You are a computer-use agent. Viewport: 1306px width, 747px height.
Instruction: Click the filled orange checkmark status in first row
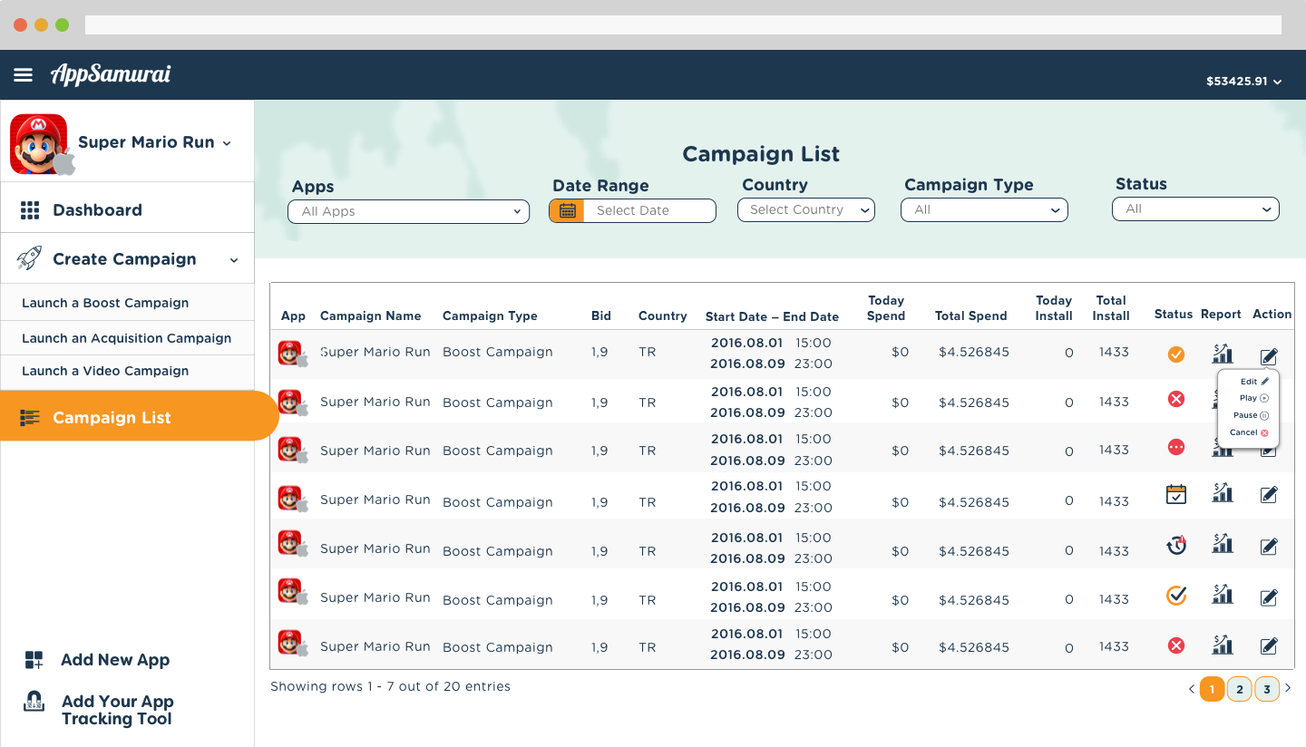(1176, 354)
